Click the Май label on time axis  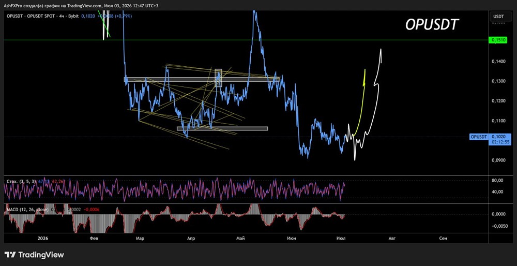[240, 238]
